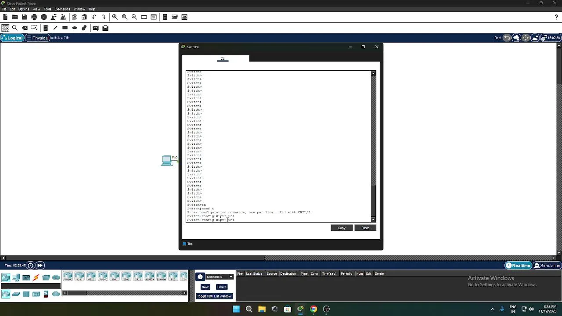Activate the Delete tool

(25, 28)
